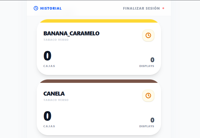The height and width of the screenshot is (138, 200).
Task: Click TABACO VERSO subtitle under CANELA
Action: pos(56,100)
